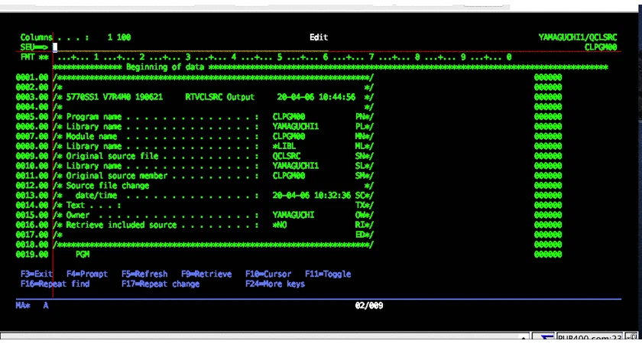Click the F11=Toggle function key label
The image size is (642, 344).
click(x=328, y=274)
